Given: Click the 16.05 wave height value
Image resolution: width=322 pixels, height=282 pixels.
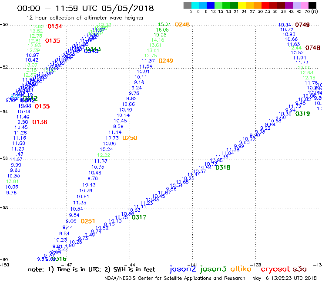Looking at the screenshot, I should [x=162, y=30].
